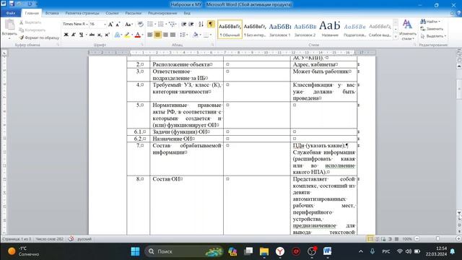462x260 pixels.
Task: Toggle underline (Ч) formatting
Action: coord(81,35)
